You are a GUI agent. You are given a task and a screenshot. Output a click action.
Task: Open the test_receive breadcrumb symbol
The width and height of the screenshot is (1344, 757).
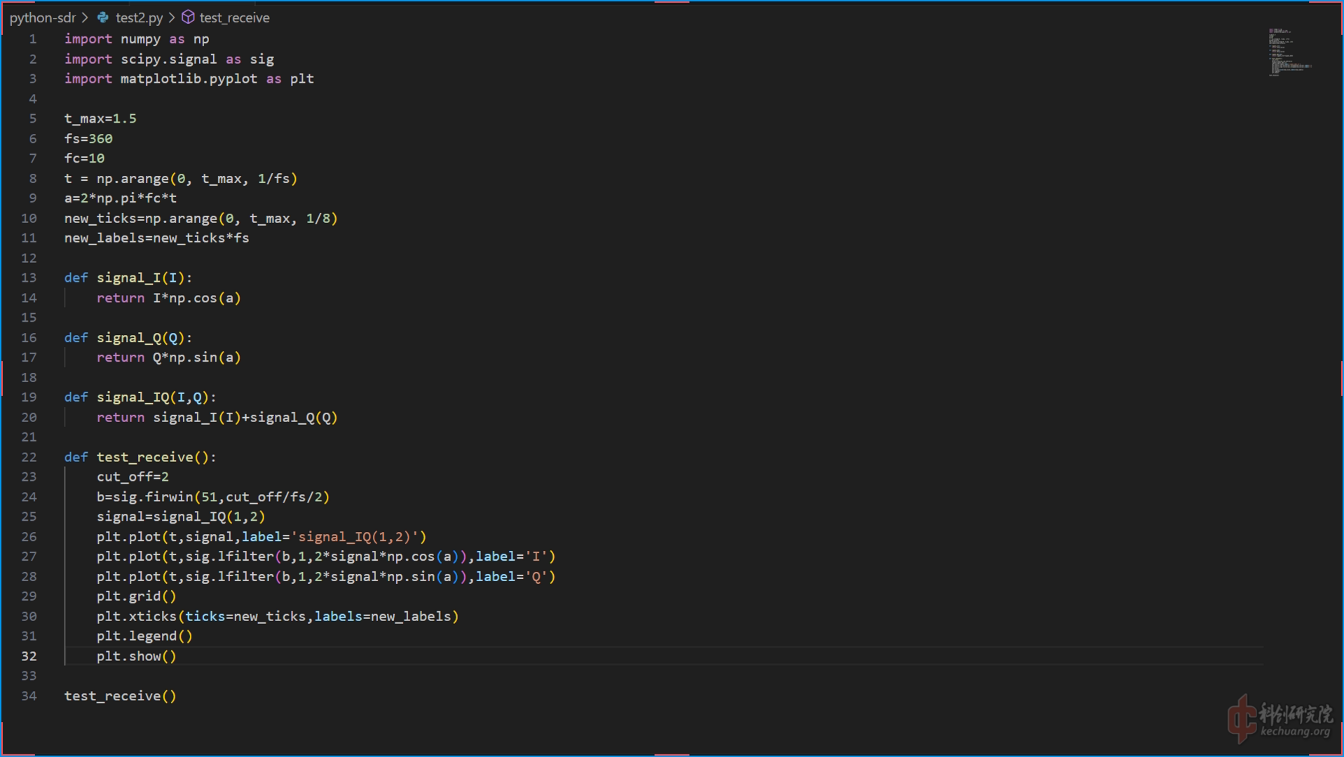234,18
